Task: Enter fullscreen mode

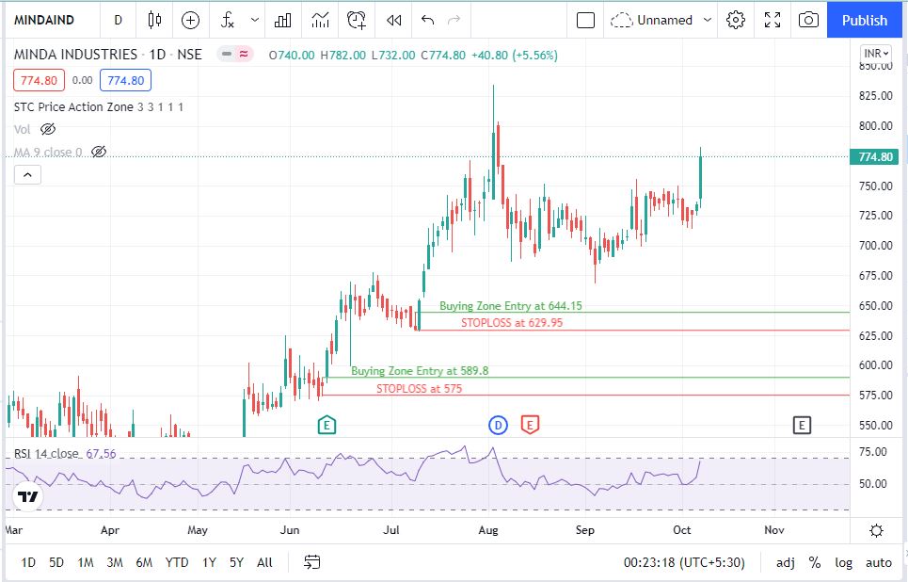Action: 773,20
